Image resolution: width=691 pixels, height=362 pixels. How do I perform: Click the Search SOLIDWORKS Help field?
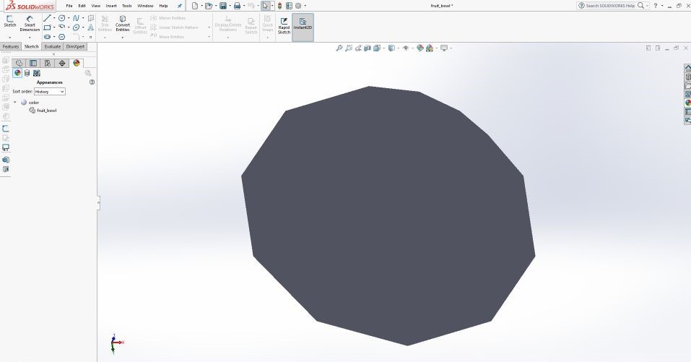[609, 6]
